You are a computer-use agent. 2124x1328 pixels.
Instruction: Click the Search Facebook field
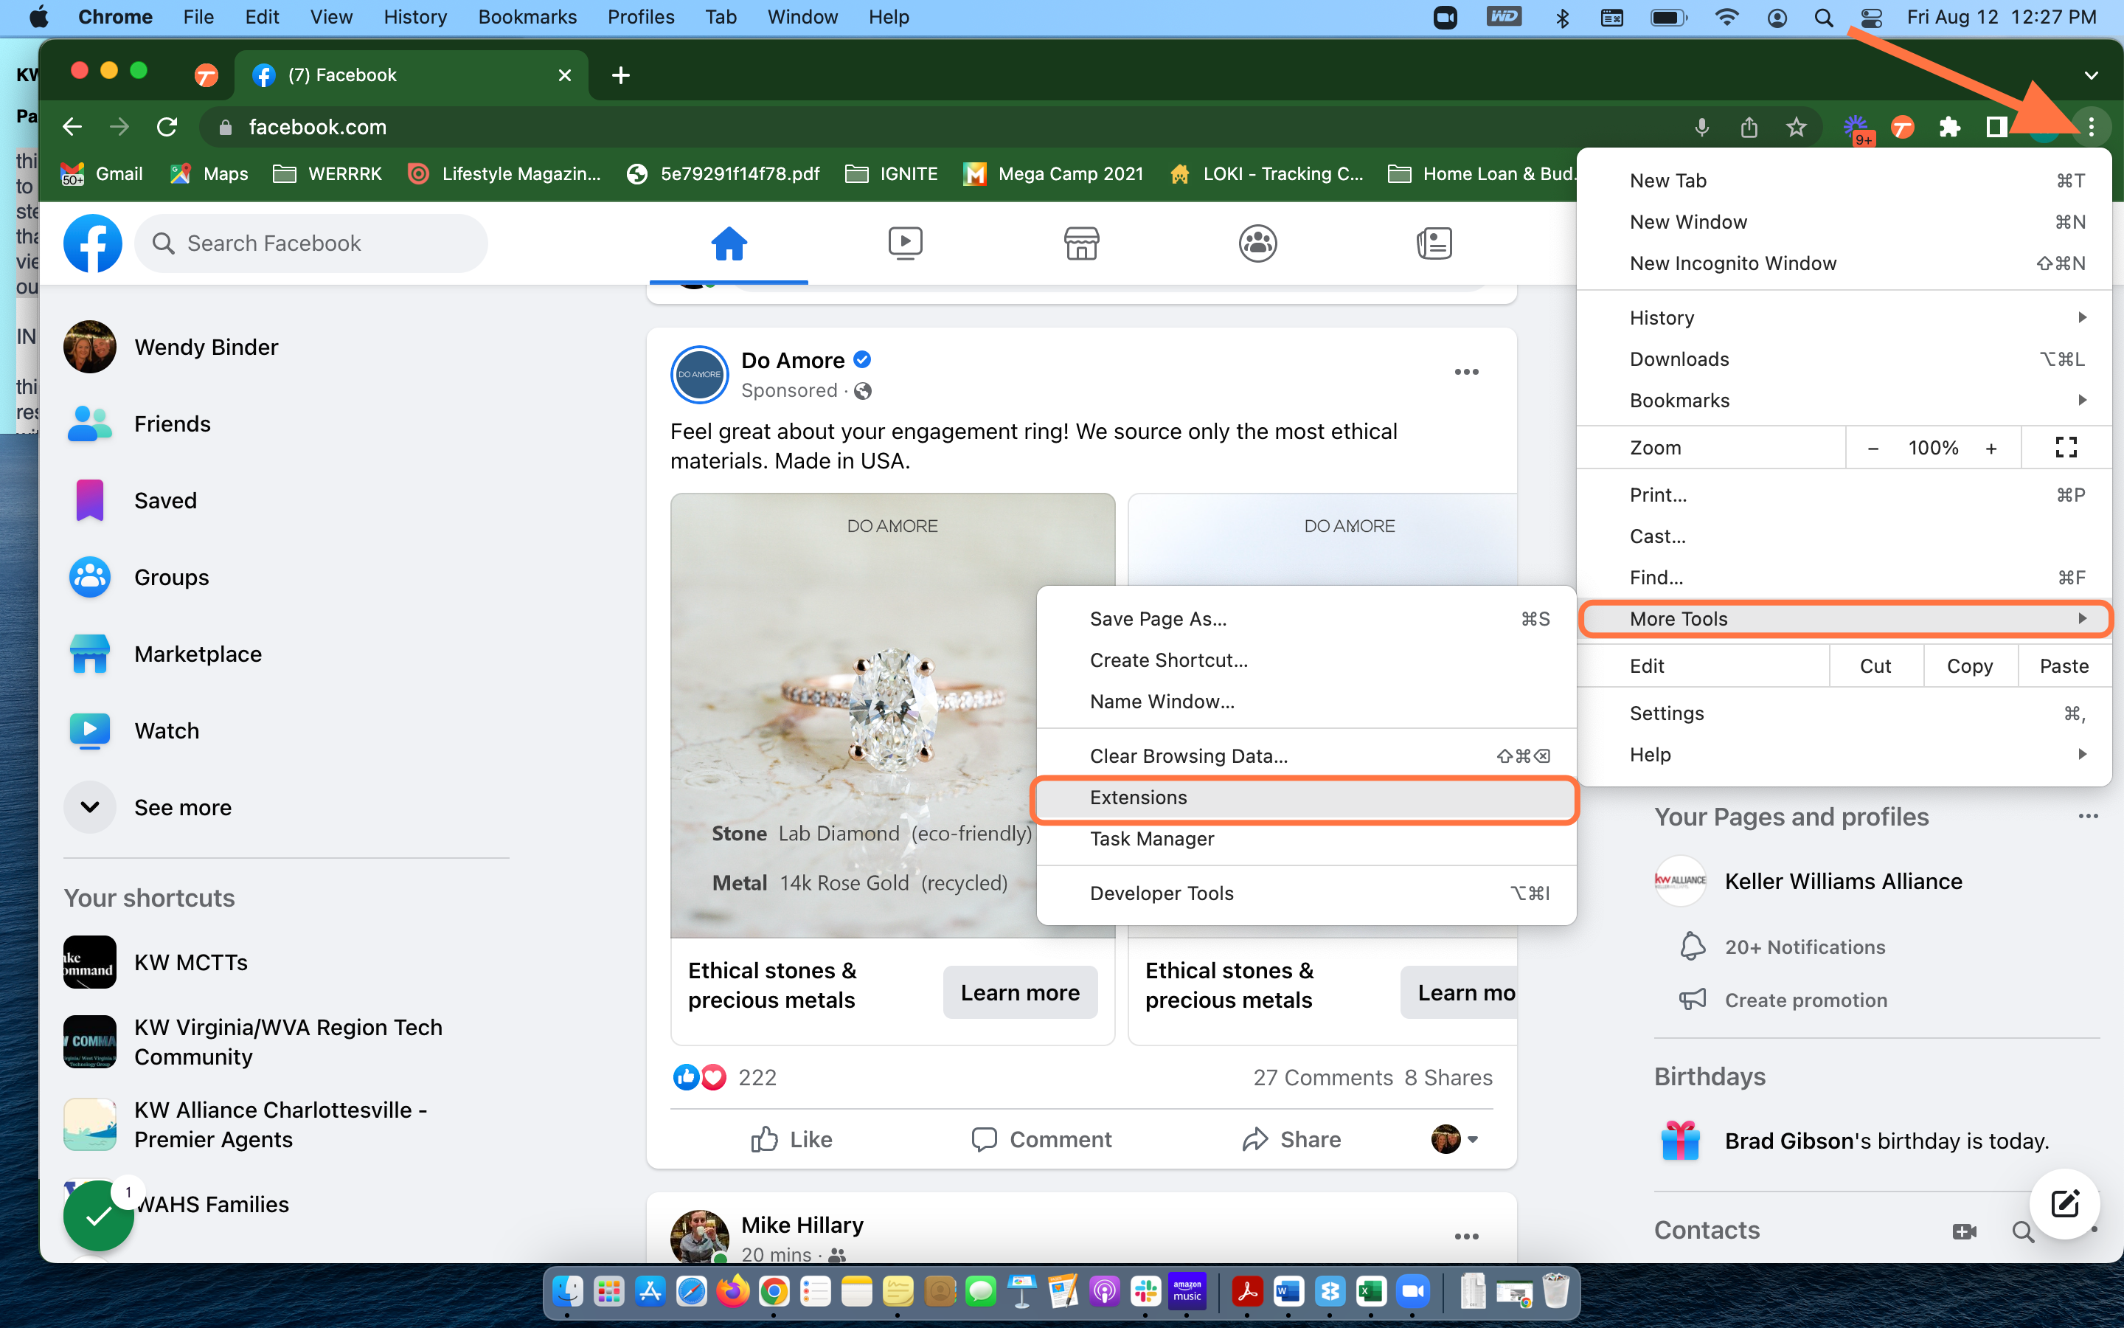311,243
